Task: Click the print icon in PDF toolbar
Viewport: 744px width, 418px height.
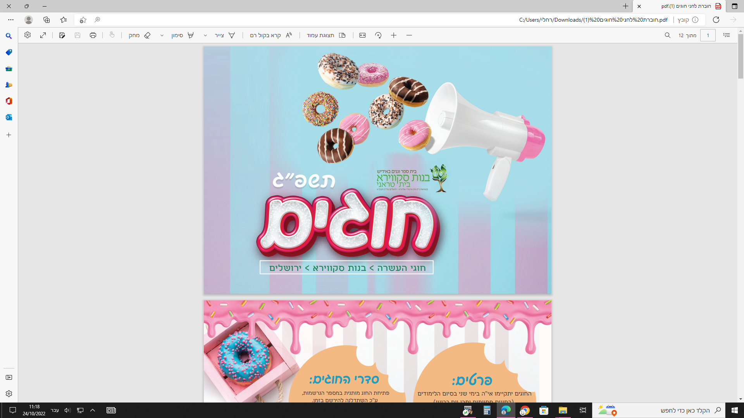Action: coord(93,35)
